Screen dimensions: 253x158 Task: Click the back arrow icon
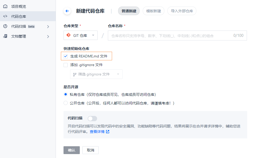tap(67, 11)
